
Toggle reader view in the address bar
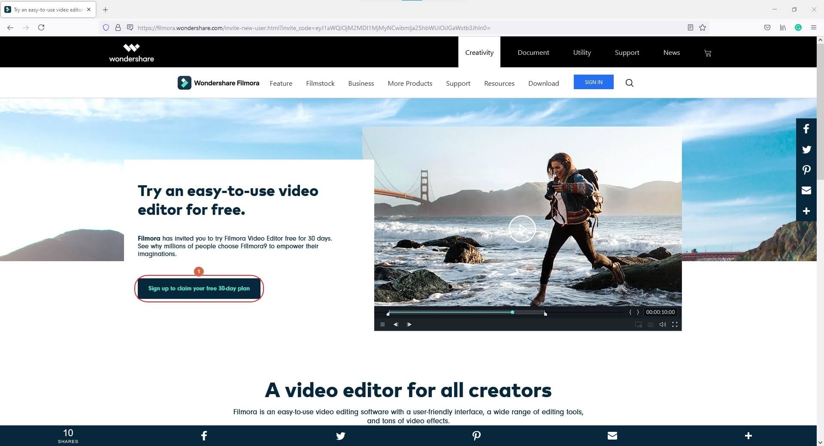pyautogui.click(x=691, y=27)
